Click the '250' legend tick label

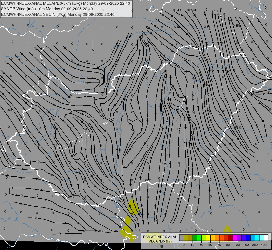point(255,245)
